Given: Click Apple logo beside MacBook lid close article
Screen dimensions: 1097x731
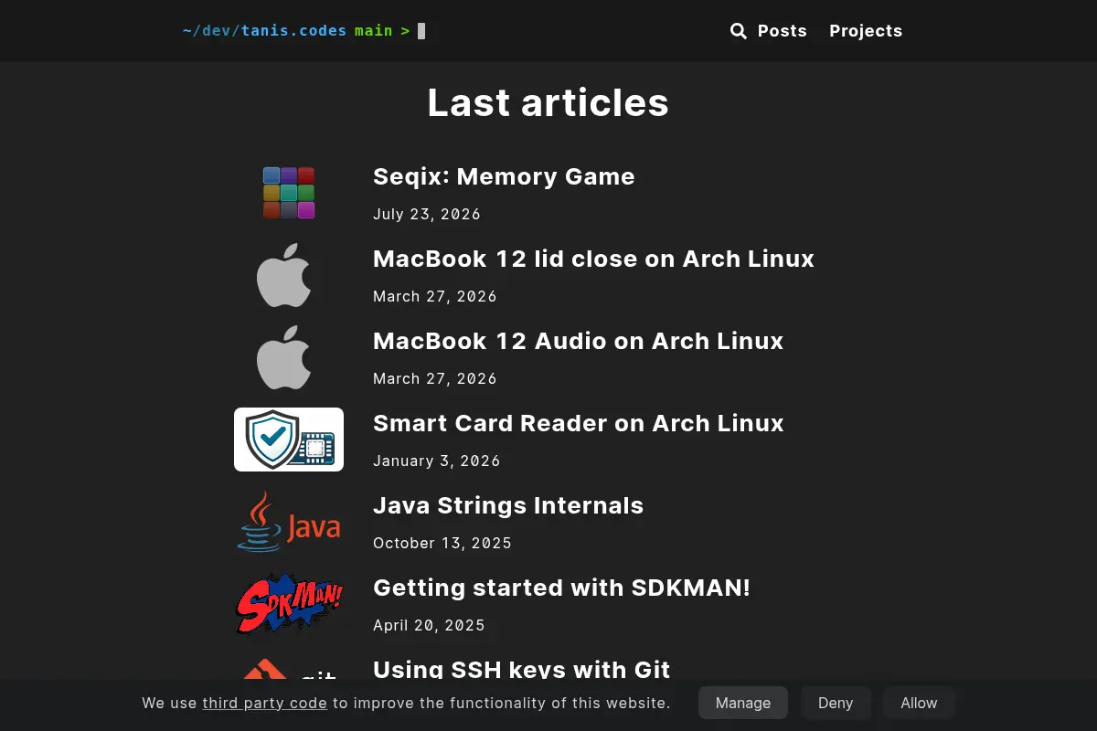Looking at the screenshot, I should coord(284,275).
